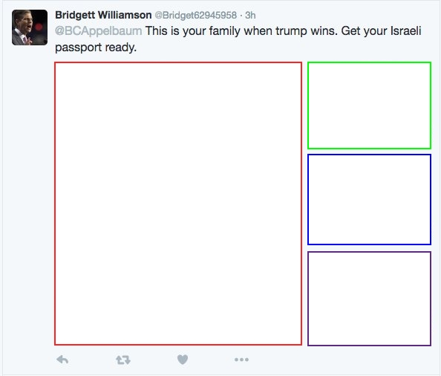Open the blue-bordered image thumbnail
Viewport: 441px width, 376px height.
pos(369,199)
